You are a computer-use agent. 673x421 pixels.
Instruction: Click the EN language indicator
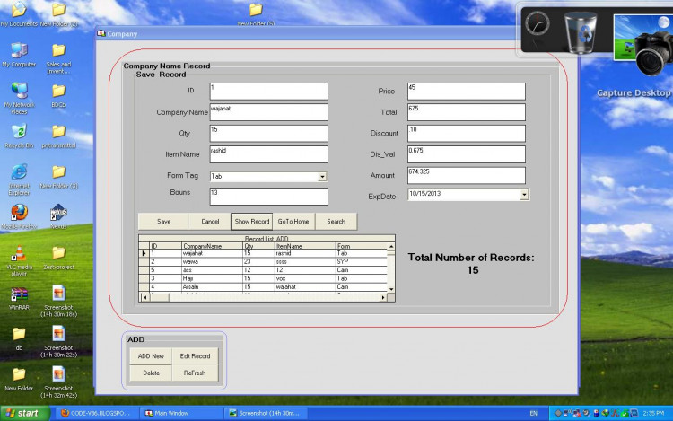pos(534,413)
